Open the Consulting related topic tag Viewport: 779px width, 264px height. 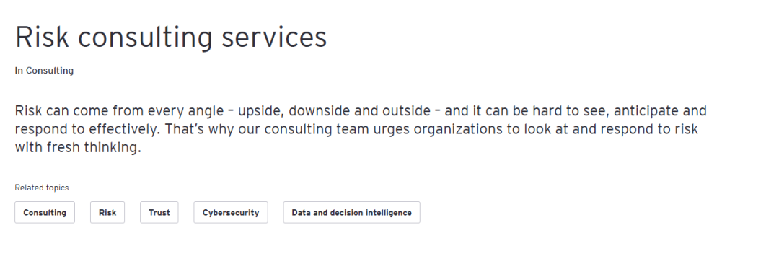pos(45,212)
